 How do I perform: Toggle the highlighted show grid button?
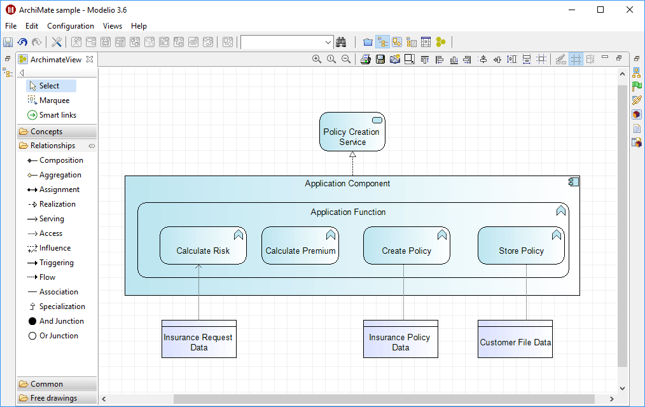pyautogui.click(x=576, y=59)
